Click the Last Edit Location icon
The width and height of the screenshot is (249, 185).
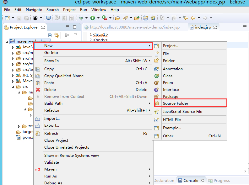[x=186, y=18]
